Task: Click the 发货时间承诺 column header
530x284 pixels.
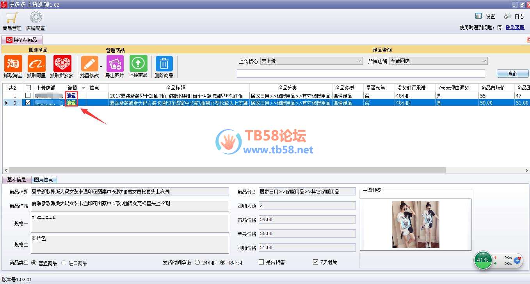Action: 415,88
